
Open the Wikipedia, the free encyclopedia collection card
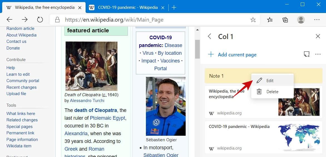click(263, 102)
